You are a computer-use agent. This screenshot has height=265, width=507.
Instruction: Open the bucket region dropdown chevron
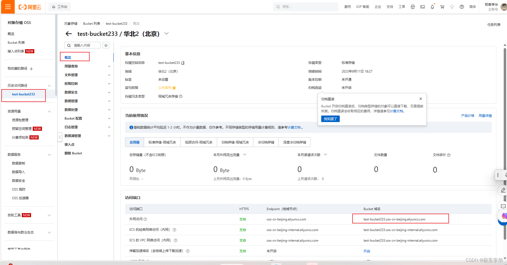click(x=166, y=33)
